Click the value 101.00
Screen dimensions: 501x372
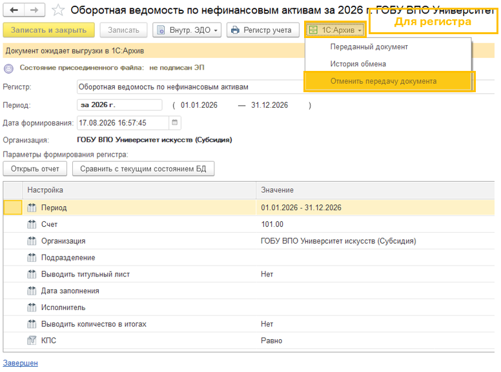click(x=272, y=224)
